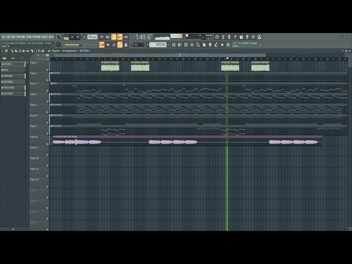
Task: Select the Delete tool
Action: tap(20, 51)
